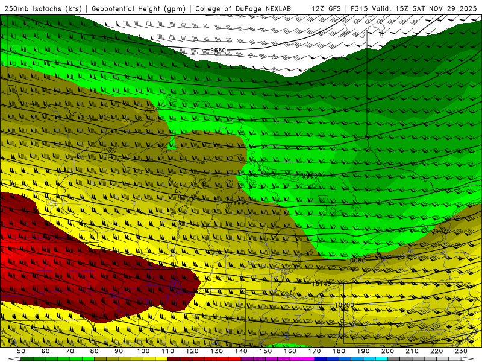
Task: Click the 100 label on color scale
Action: pos(143,351)
